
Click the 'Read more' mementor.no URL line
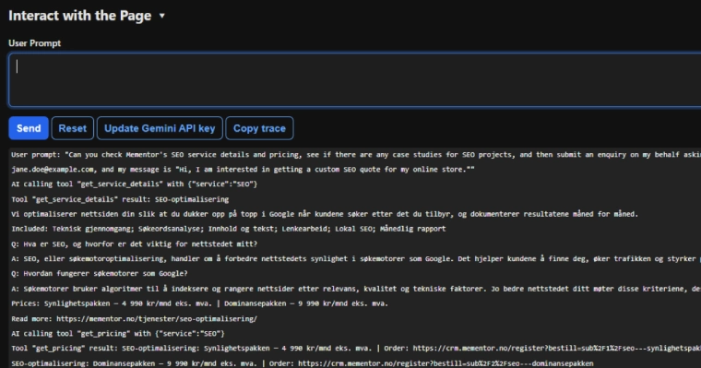tap(134, 319)
